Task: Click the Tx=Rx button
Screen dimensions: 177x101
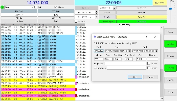Action: coord(107,13)
